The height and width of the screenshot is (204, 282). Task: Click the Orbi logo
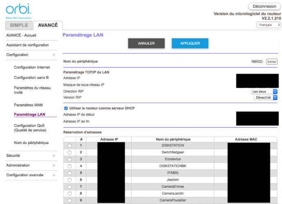tap(19, 11)
